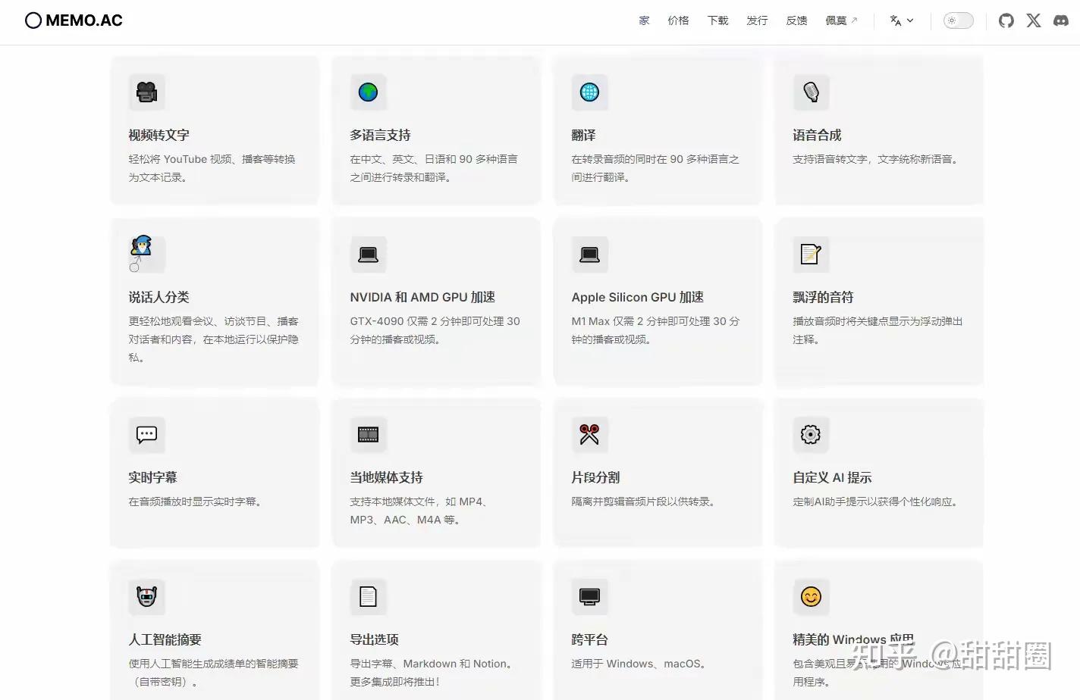This screenshot has width=1080, height=700.
Task: Open the GitHub icon link
Action: [1006, 20]
